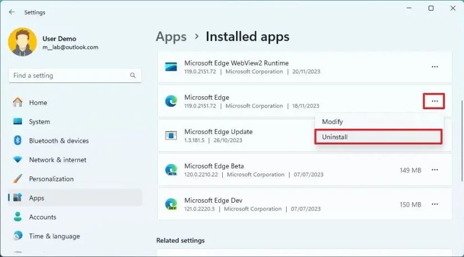Open more options for WebView2 Runtime
The image size is (464, 257).
434,67
